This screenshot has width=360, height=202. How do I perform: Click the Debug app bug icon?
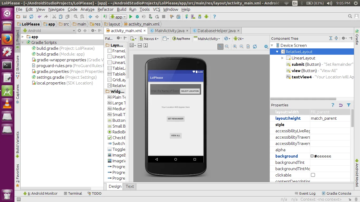point(137,17)
